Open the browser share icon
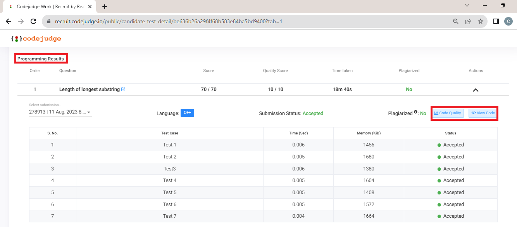Screen dimensions: 517x227 click(x=468, y=21)
